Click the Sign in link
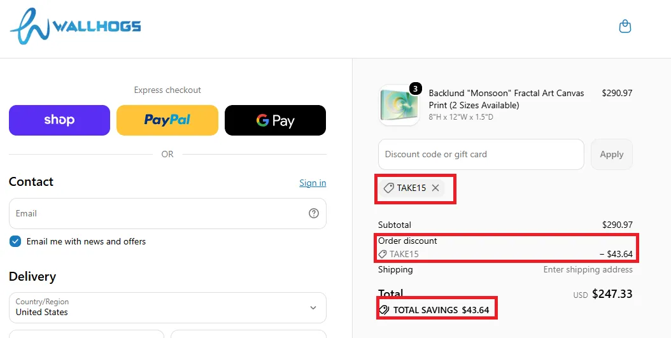The image size is (671, 338). 313,183
